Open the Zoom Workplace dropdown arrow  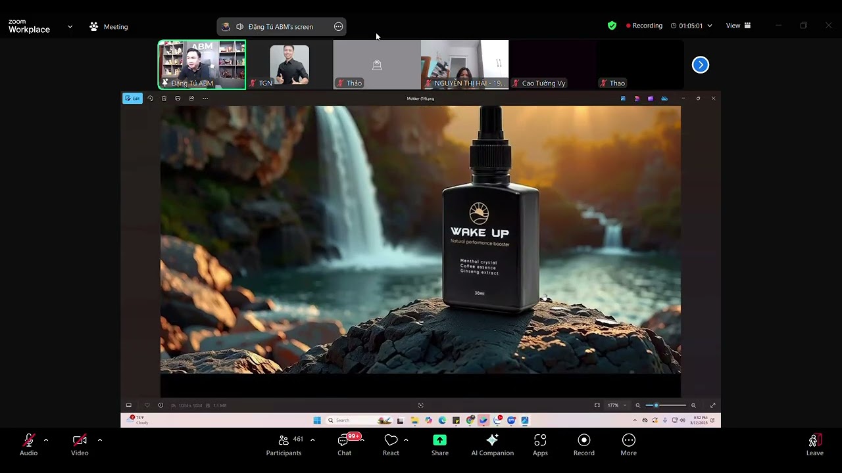(x=70, y=26)
